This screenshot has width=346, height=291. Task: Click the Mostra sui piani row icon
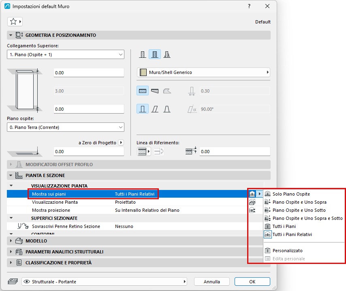pyautogui.click(x=252, y=194)
